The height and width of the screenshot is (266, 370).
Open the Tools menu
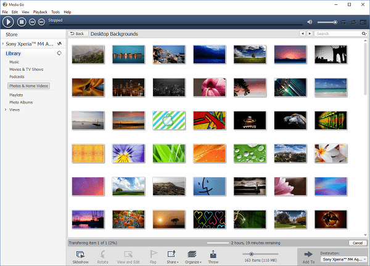tap(55, 12)
